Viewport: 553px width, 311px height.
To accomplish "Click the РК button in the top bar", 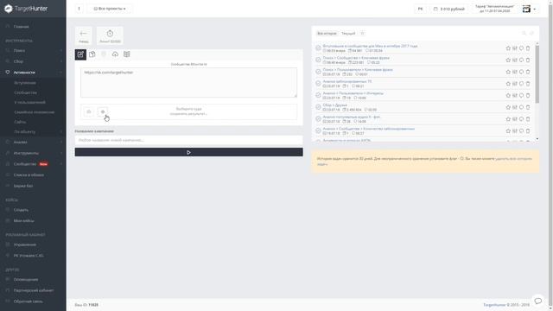I will (421, 9).
